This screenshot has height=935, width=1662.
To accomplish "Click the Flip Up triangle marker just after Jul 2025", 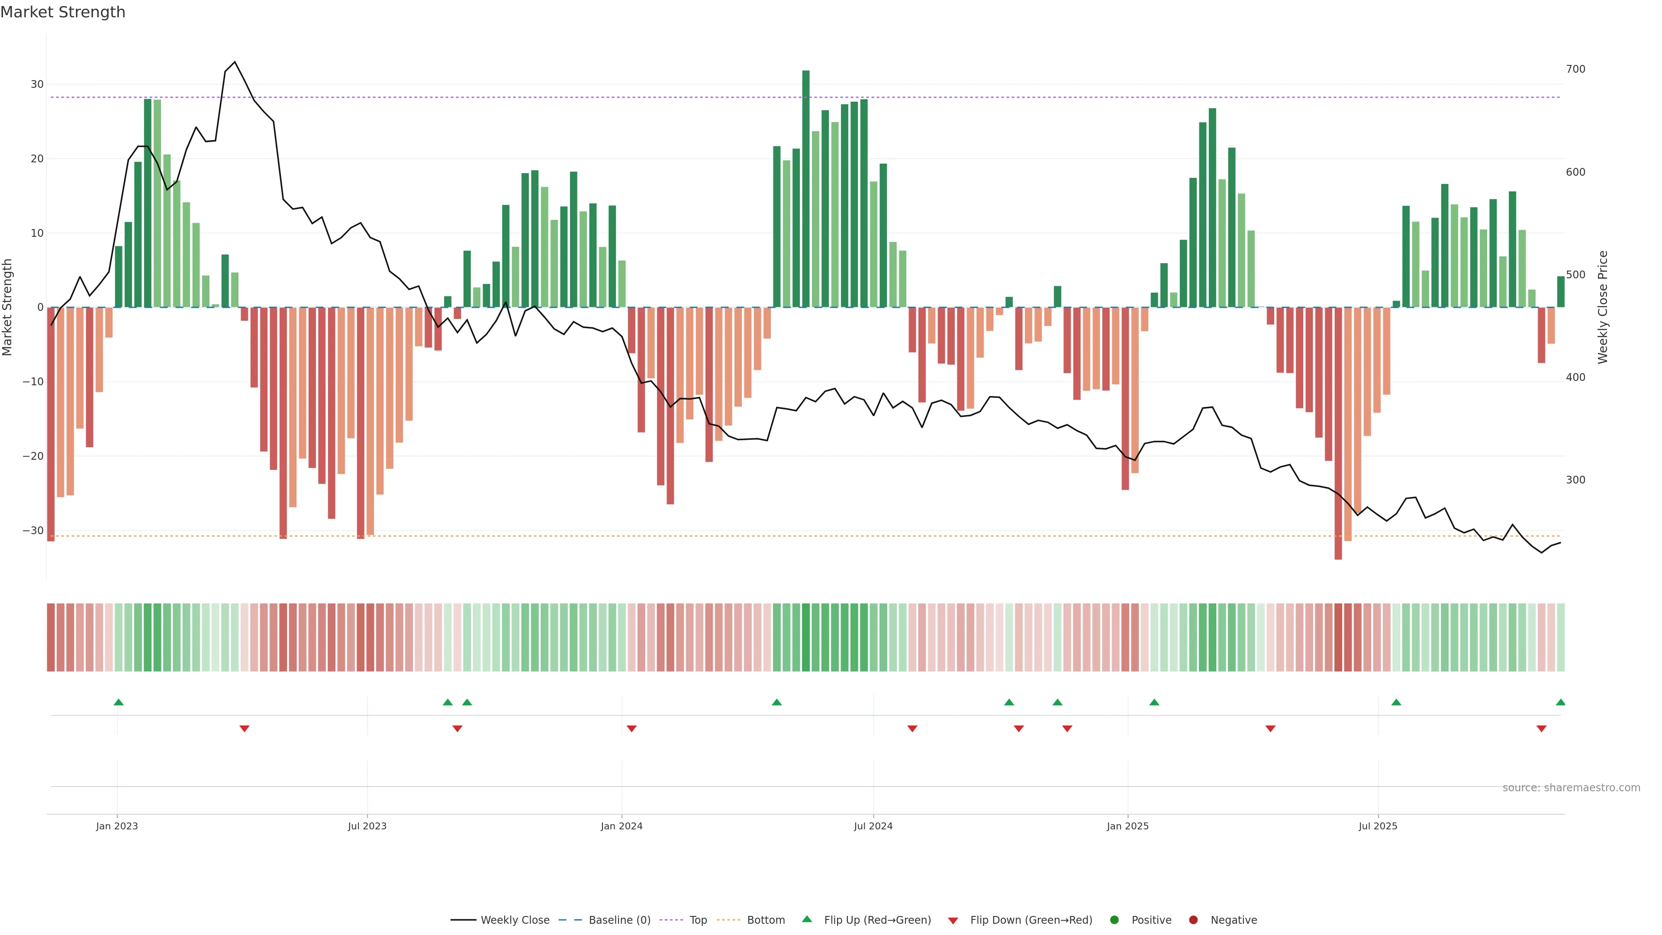I will (1396, 702).
